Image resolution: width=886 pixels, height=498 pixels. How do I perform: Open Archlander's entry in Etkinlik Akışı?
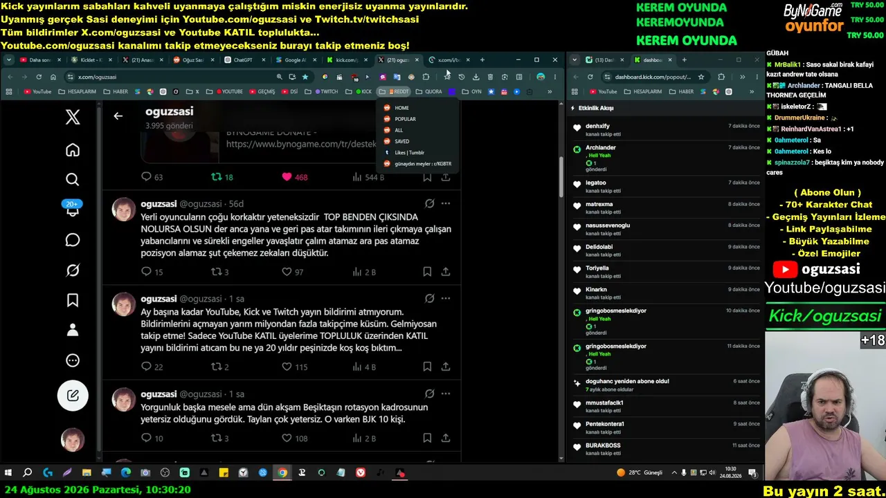tap(664, 158)
